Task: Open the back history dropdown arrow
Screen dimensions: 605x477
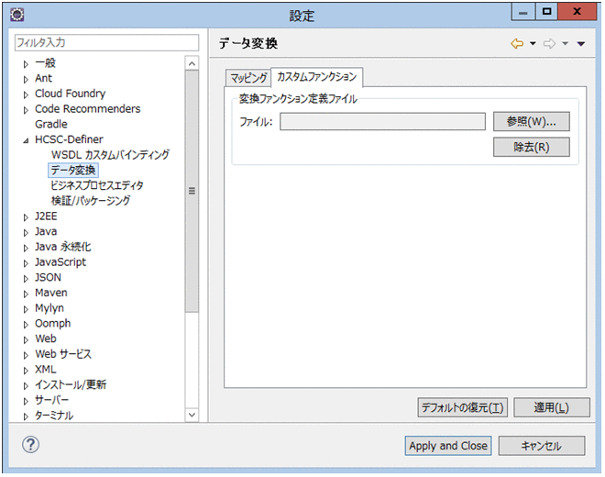Action: click(x=533, y=44)
